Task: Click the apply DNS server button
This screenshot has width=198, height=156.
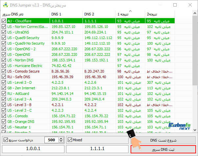Action: tap(163, 149)
